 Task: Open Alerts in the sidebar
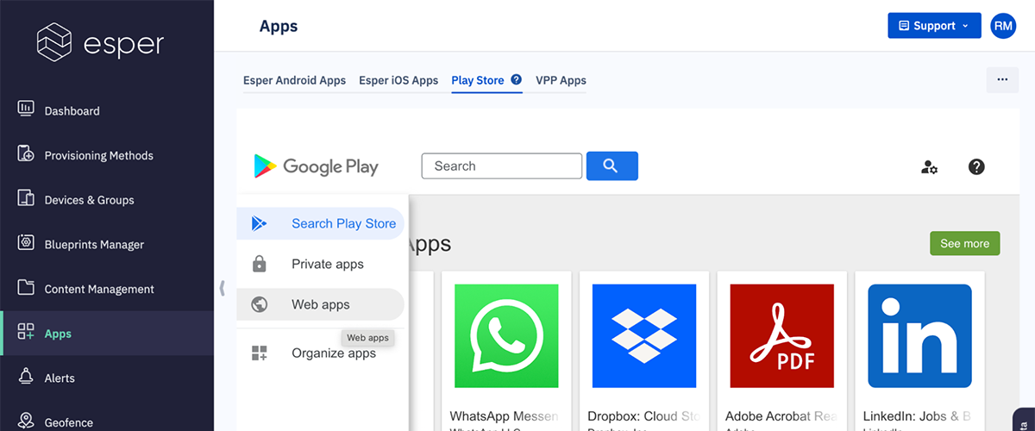pos(107,378)
